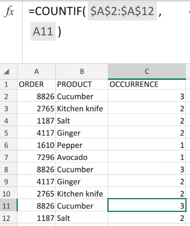Viewport: 190px width, 226px height.
Task: Click the OCCURRENCE header cell
Action: coord(147,85)
